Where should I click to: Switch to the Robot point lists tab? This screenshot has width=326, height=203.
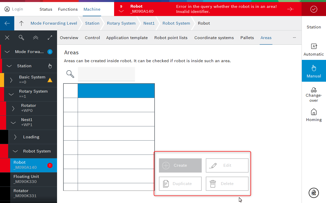click(171, 38)
